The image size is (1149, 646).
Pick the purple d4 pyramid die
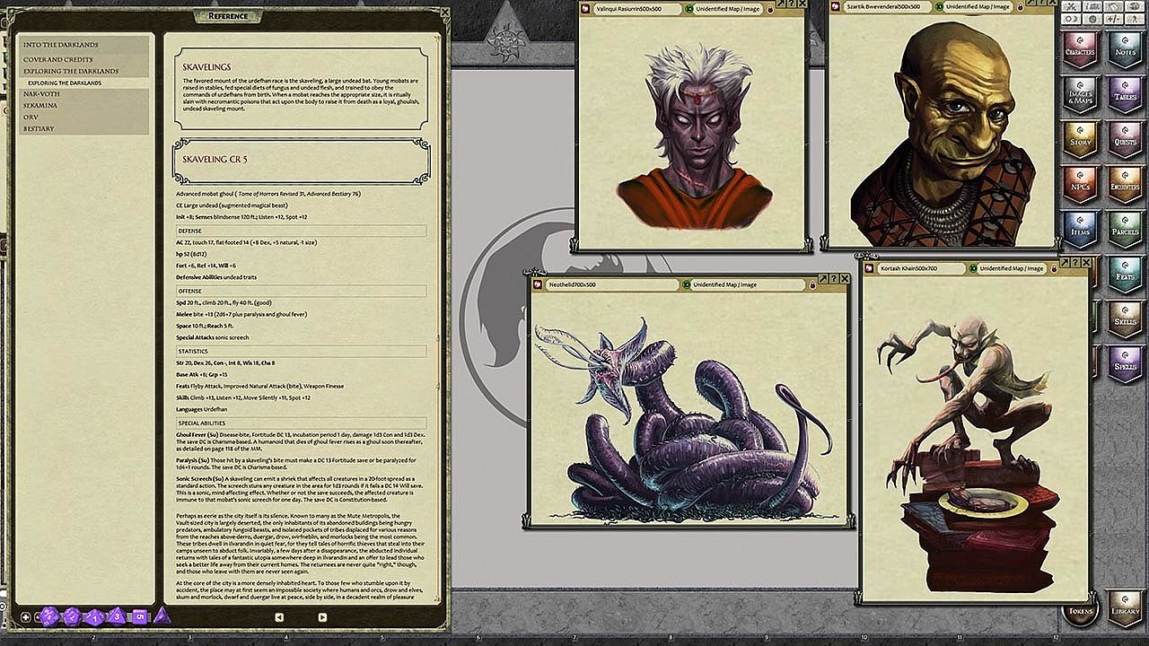point(162,615)
